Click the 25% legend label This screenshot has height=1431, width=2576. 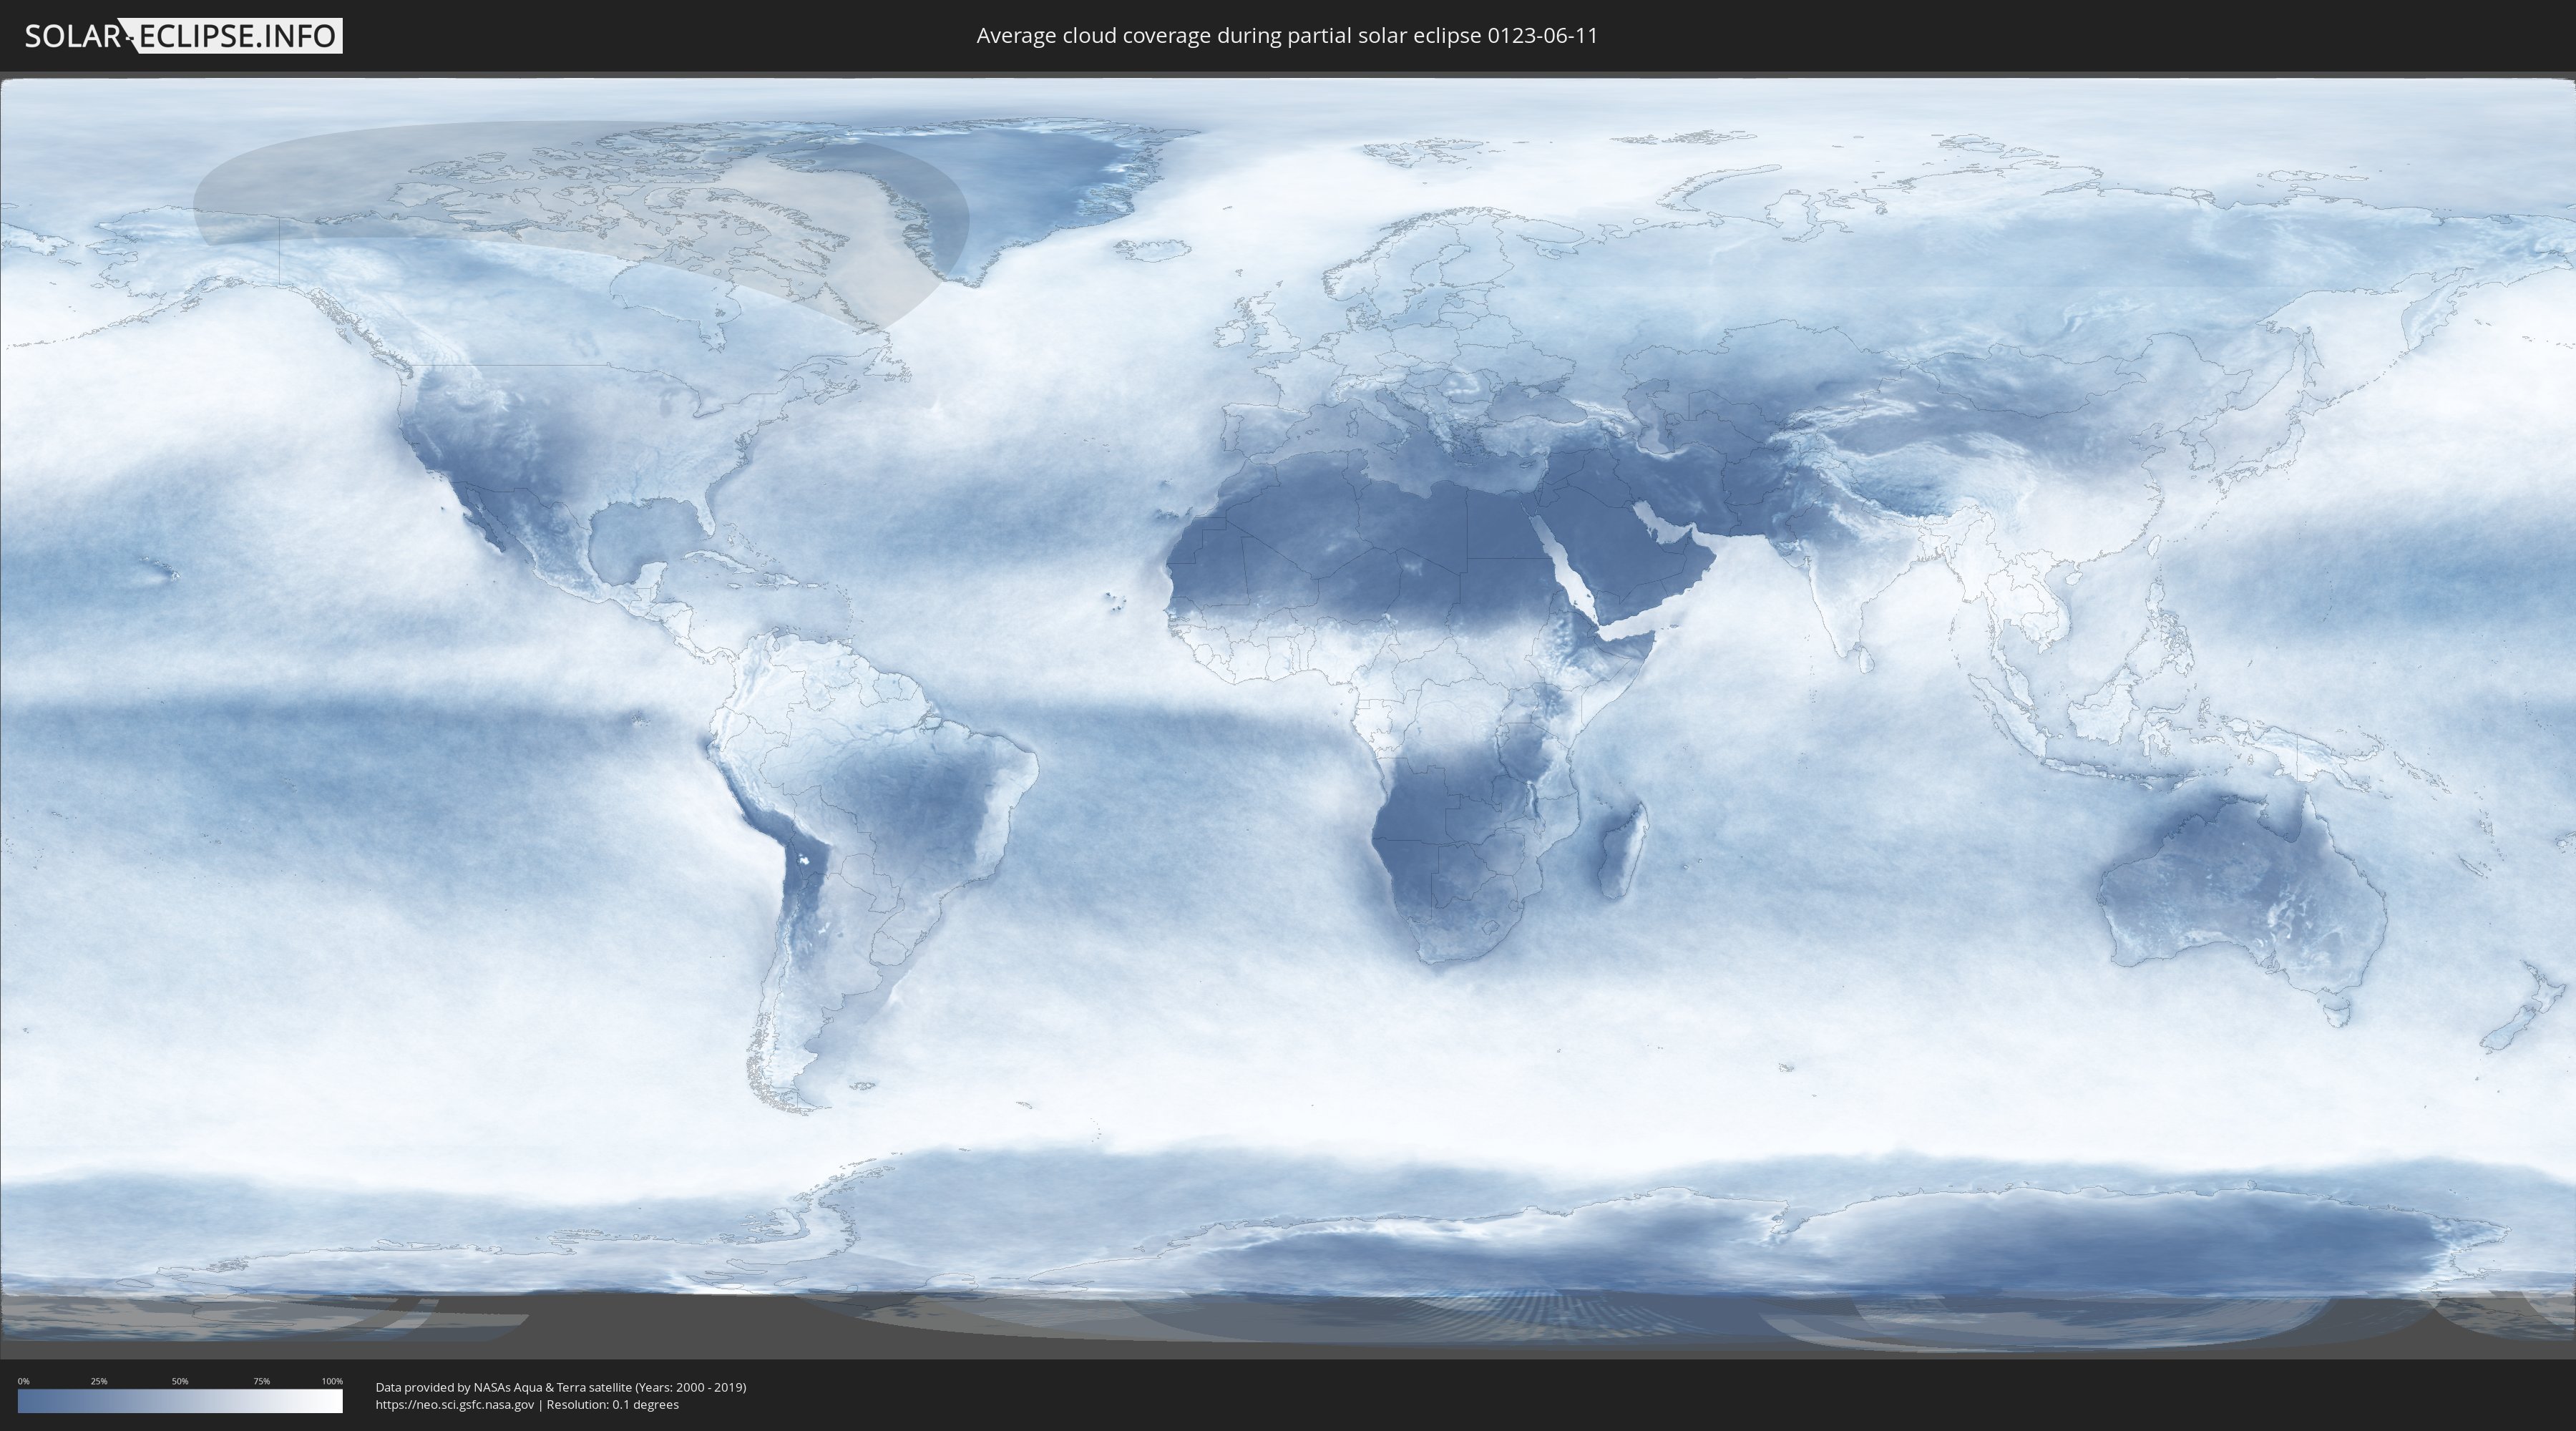pos(99,1381)
